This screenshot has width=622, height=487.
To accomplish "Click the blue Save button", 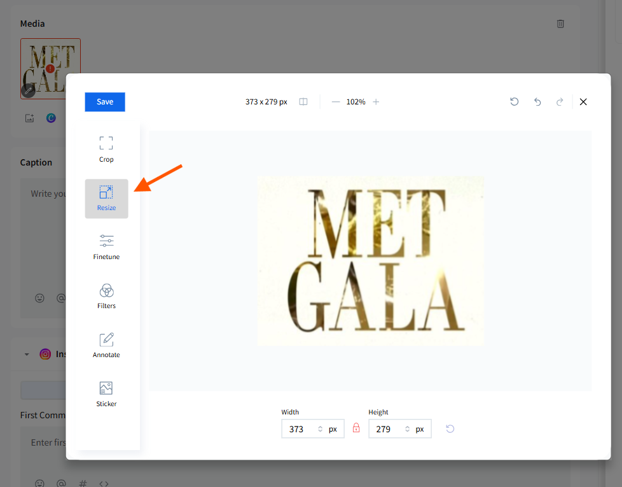I will 105,102.
